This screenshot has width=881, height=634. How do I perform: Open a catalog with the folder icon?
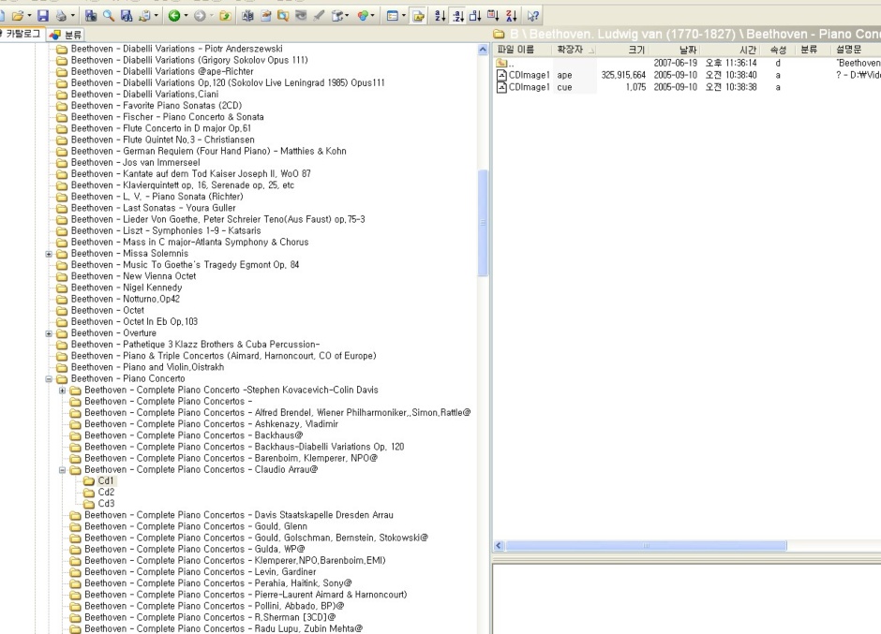18,16
